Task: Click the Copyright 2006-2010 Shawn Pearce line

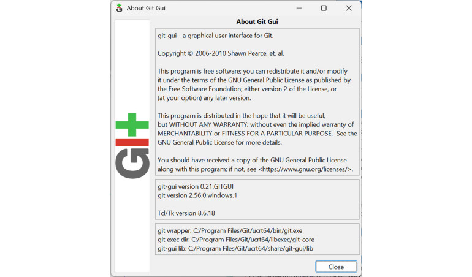Action: pyautogui.click(x=221, y=53)
